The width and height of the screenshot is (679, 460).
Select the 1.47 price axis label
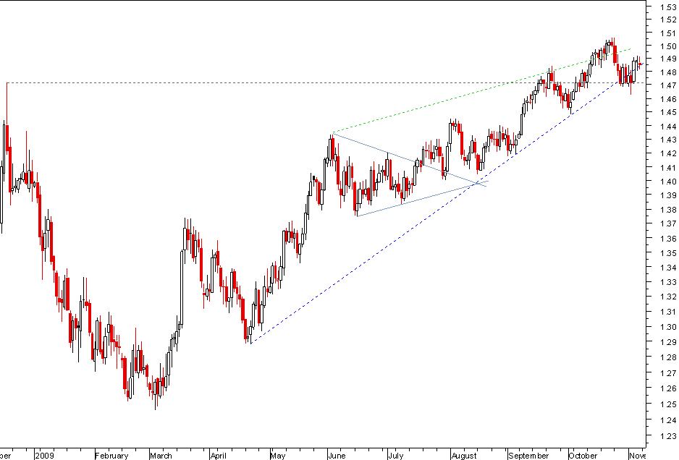click(669, 85)
